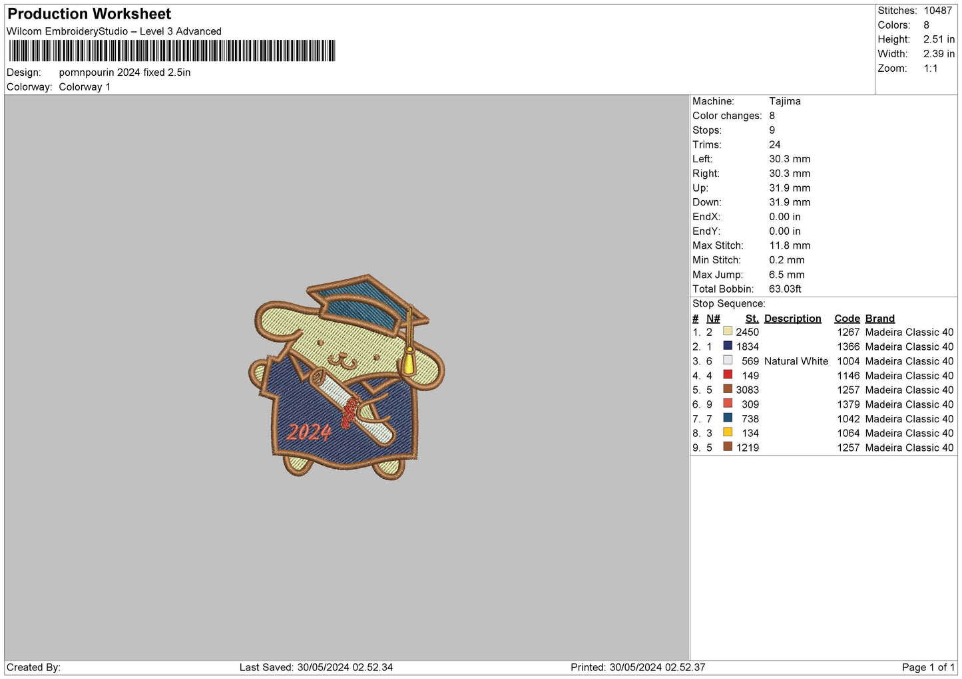The height and width of the screenshot is (679, 962).
Task: Click stitch count '3083' in row 5
Action: (x=748, y=390)
